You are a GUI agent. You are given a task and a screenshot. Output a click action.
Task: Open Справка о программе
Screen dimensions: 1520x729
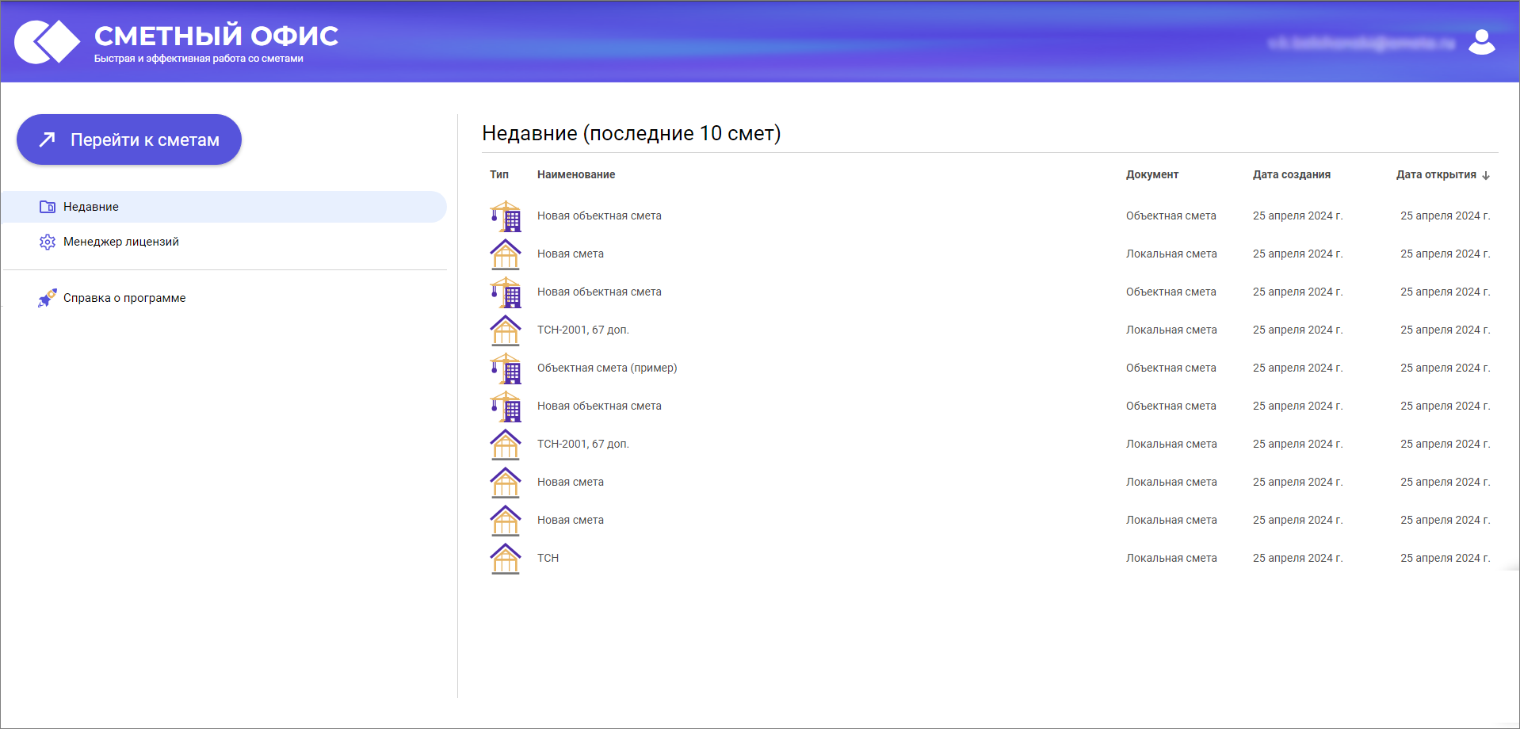pyautogui.click(x=124, y=297)
